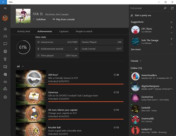
Task: Click the Knuckle Ball achievement title
Action: 54,127
